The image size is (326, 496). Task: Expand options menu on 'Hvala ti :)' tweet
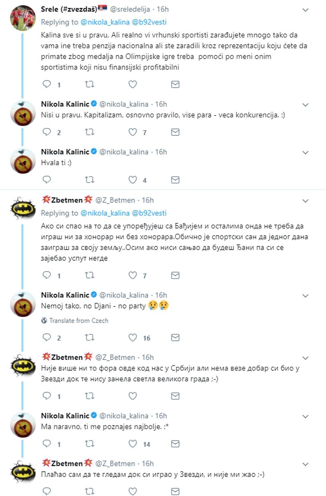tap(305, 152)
